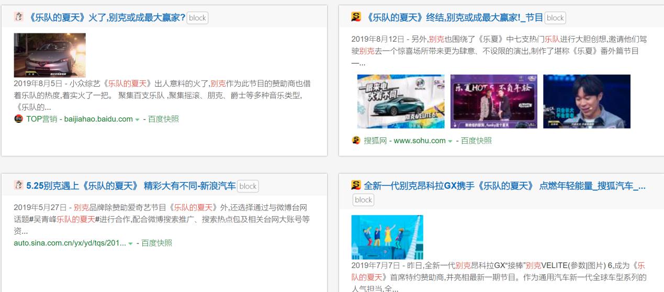
Task: Click highlighted 别克 before VELITE in 2019年7月7日 snippet
Action: tap(533, 265)
